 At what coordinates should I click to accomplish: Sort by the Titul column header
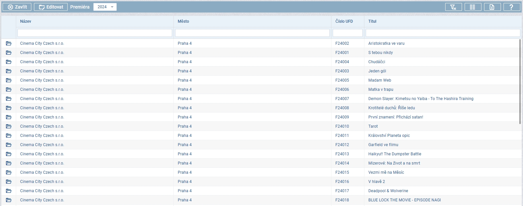pyautogui.click(x=372, y=21)
